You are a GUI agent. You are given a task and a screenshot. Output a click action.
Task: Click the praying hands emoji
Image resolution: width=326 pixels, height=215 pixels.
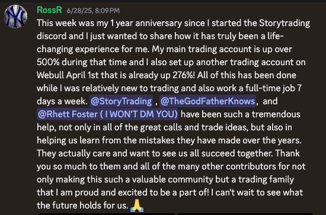[x=137, y=206]
